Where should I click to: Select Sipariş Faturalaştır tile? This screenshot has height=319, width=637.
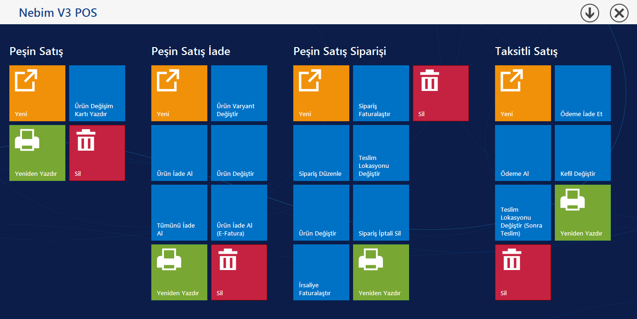[x=381, y=93]
